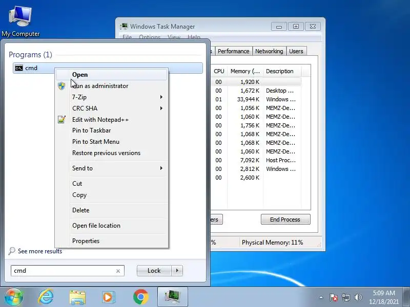Click End Process in Task Manager
The width and height of the screenshot is (410, 307).
tap(285, 220)
